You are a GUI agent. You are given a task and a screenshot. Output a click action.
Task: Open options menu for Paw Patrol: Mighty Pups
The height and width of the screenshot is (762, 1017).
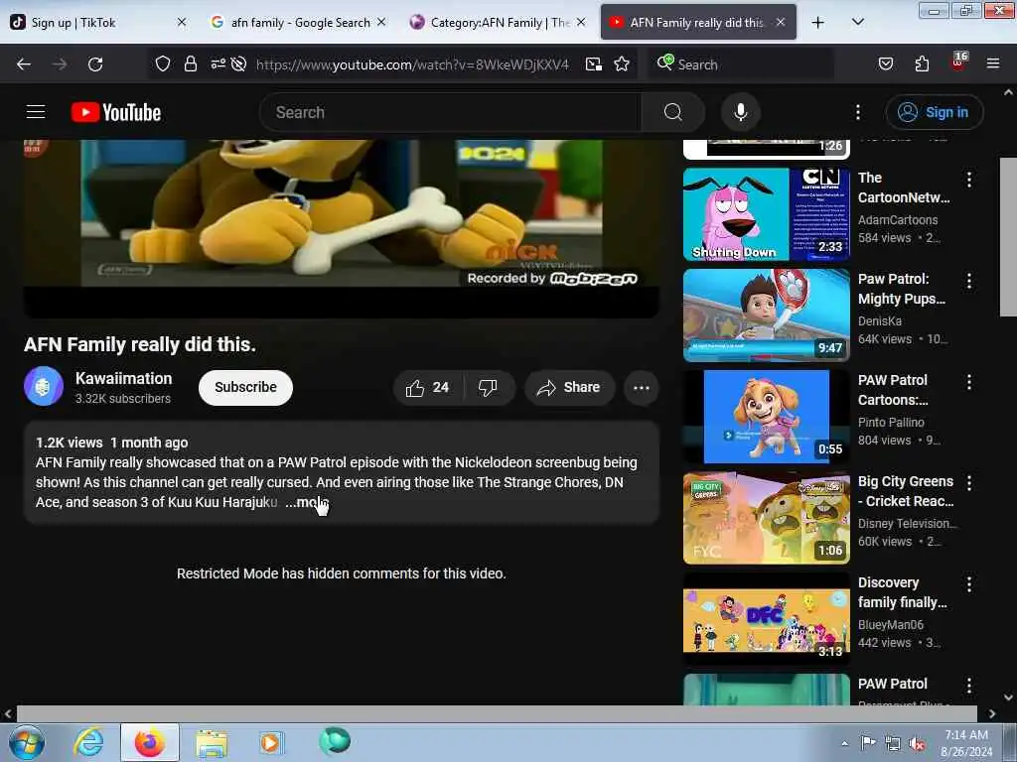click(x=969, y=281)
